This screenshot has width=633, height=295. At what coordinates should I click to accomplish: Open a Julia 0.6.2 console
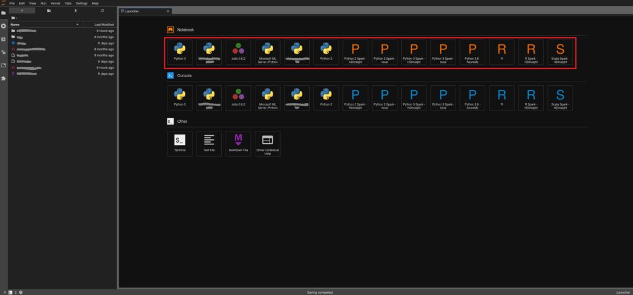pos(238,98)
